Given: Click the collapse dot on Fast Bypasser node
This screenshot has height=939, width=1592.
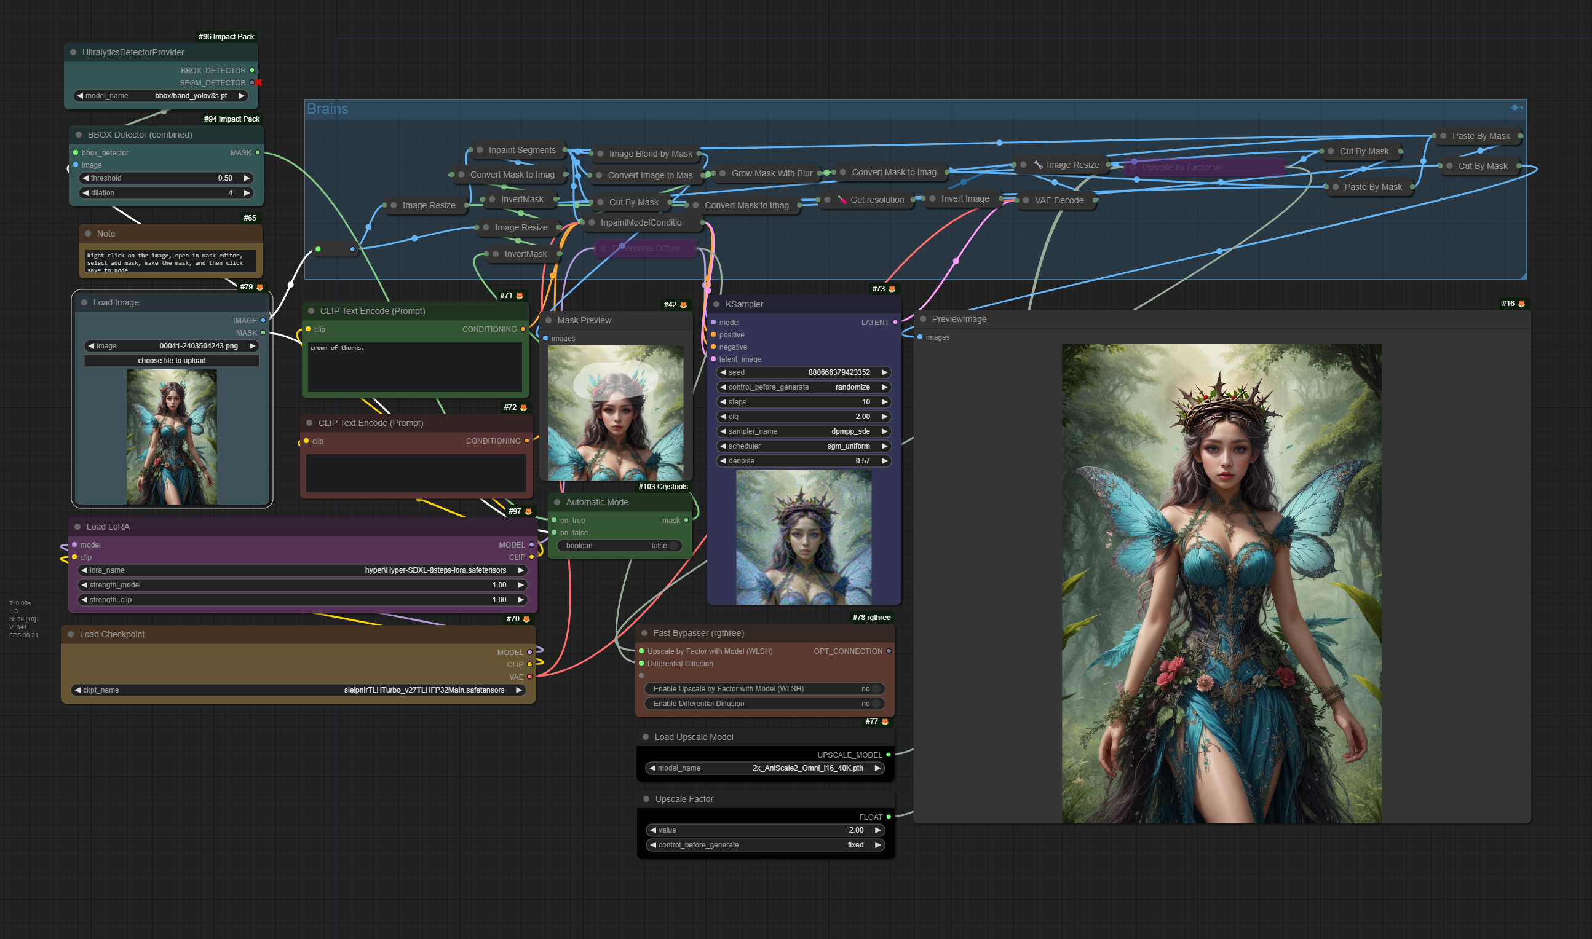Looking at the screenshot, I should [644, 633].
